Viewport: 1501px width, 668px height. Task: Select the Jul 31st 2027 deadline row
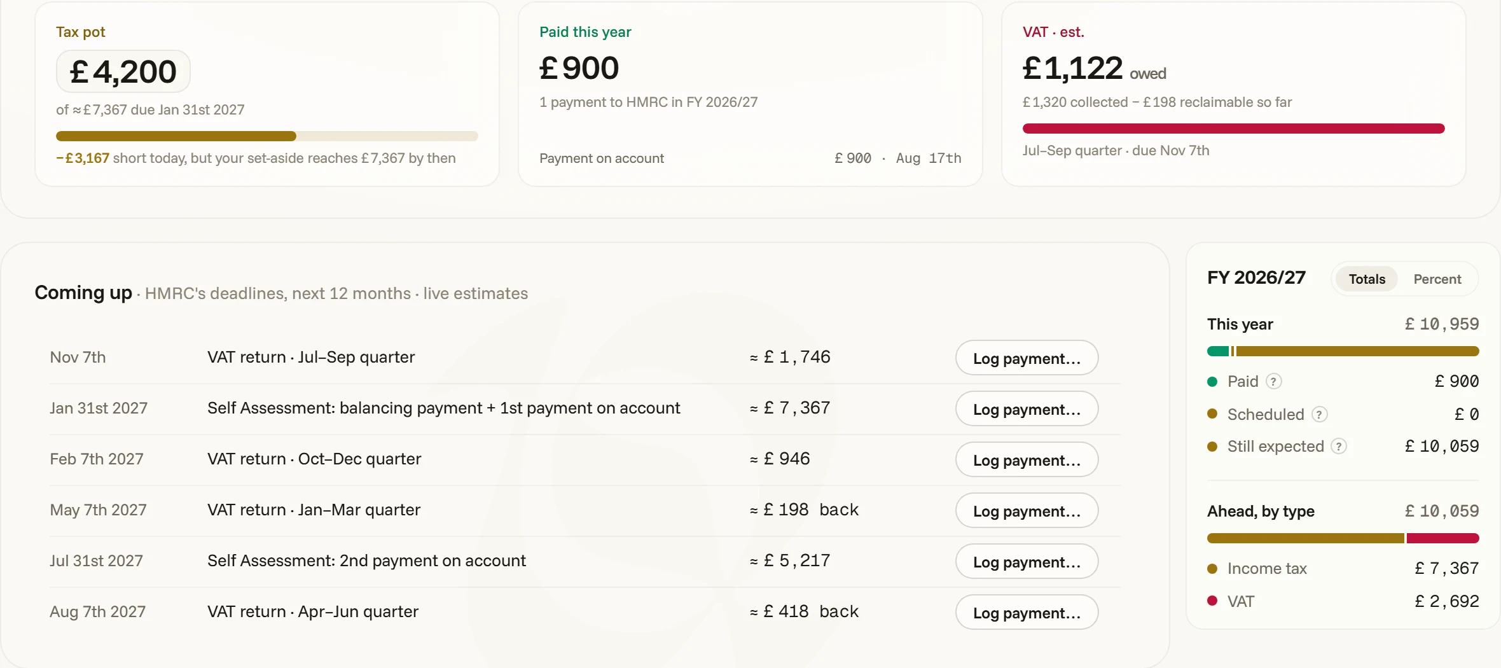(585, 561)
